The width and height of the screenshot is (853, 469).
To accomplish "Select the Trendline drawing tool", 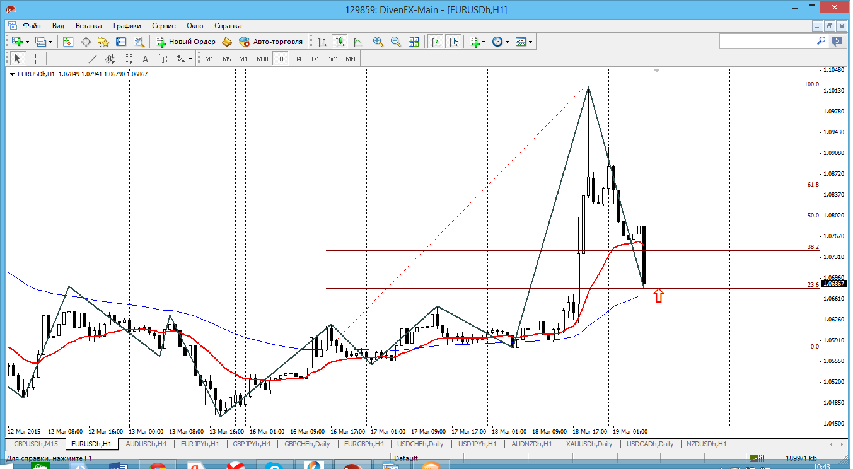I will 93,59.
